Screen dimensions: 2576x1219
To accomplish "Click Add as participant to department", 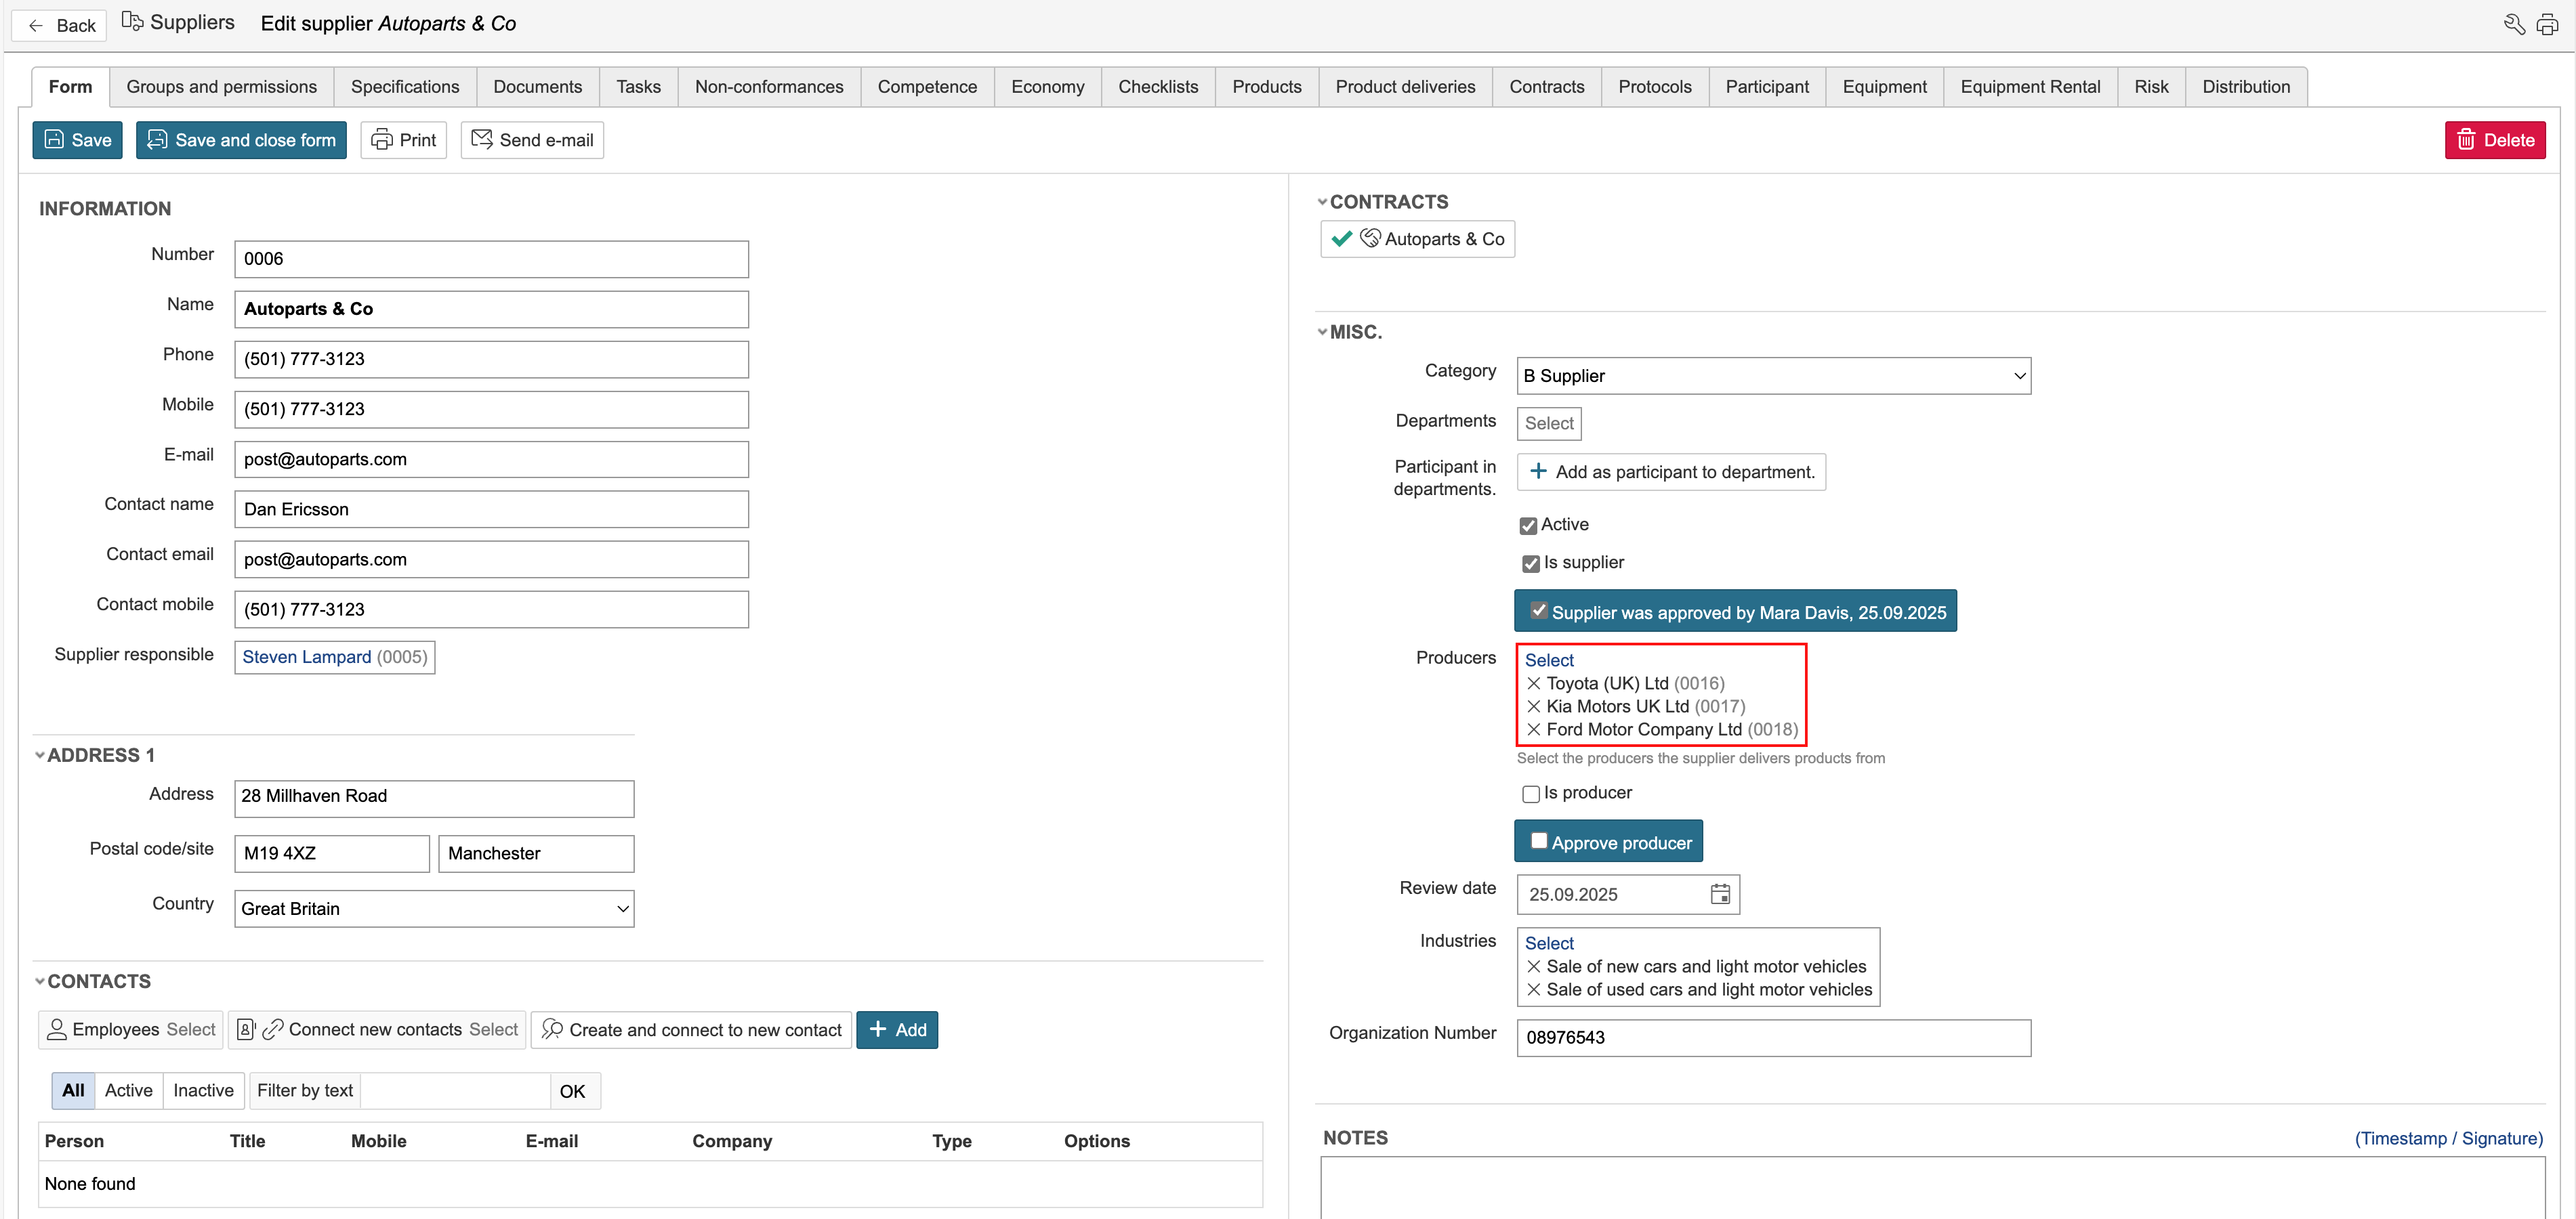I will click(x=1671, y=471).
